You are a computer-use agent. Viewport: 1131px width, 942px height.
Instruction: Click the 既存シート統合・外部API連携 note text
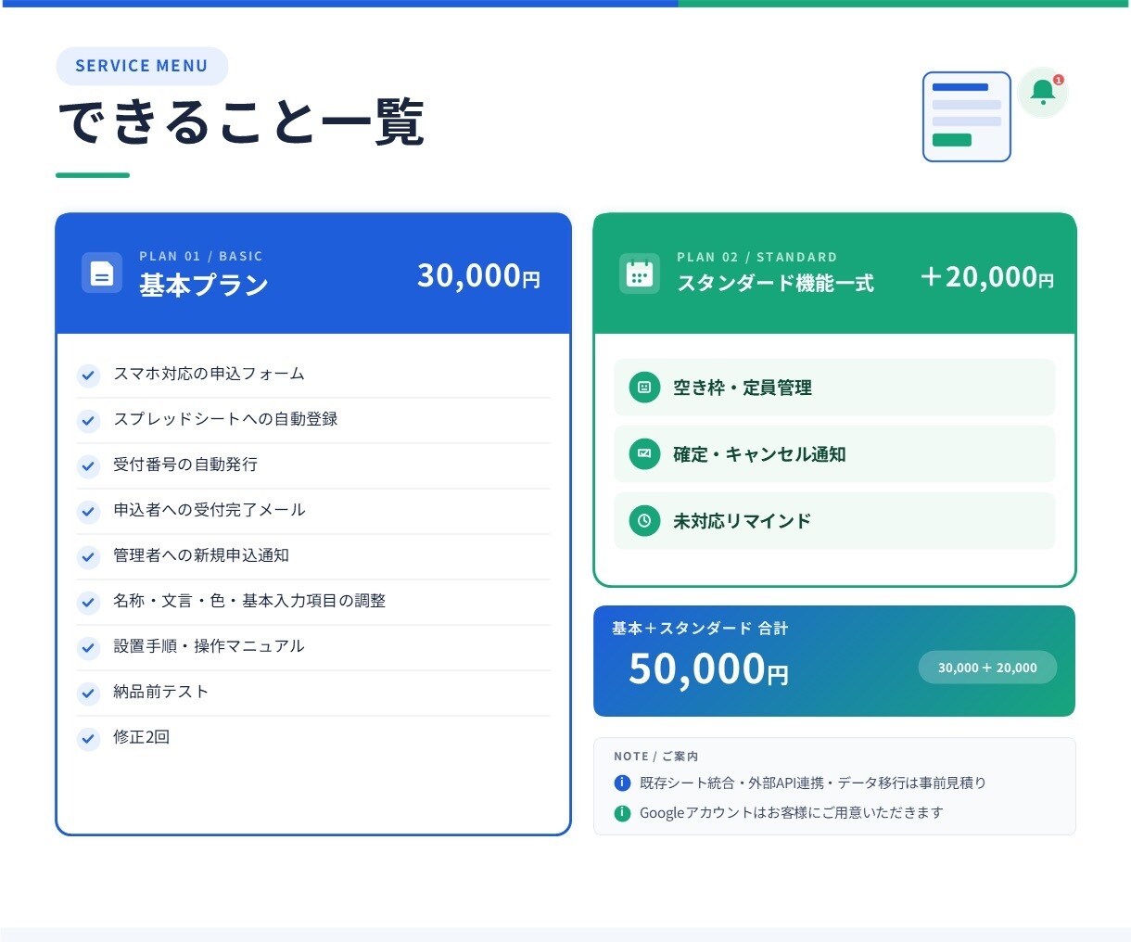pyautogui.click(x=813, y=783)
